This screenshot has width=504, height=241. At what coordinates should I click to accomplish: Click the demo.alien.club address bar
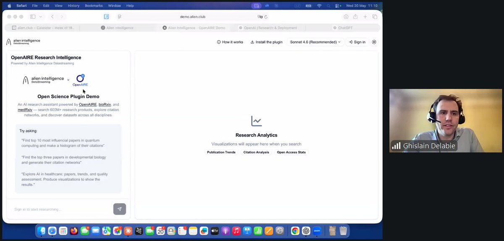pos(192,17)
